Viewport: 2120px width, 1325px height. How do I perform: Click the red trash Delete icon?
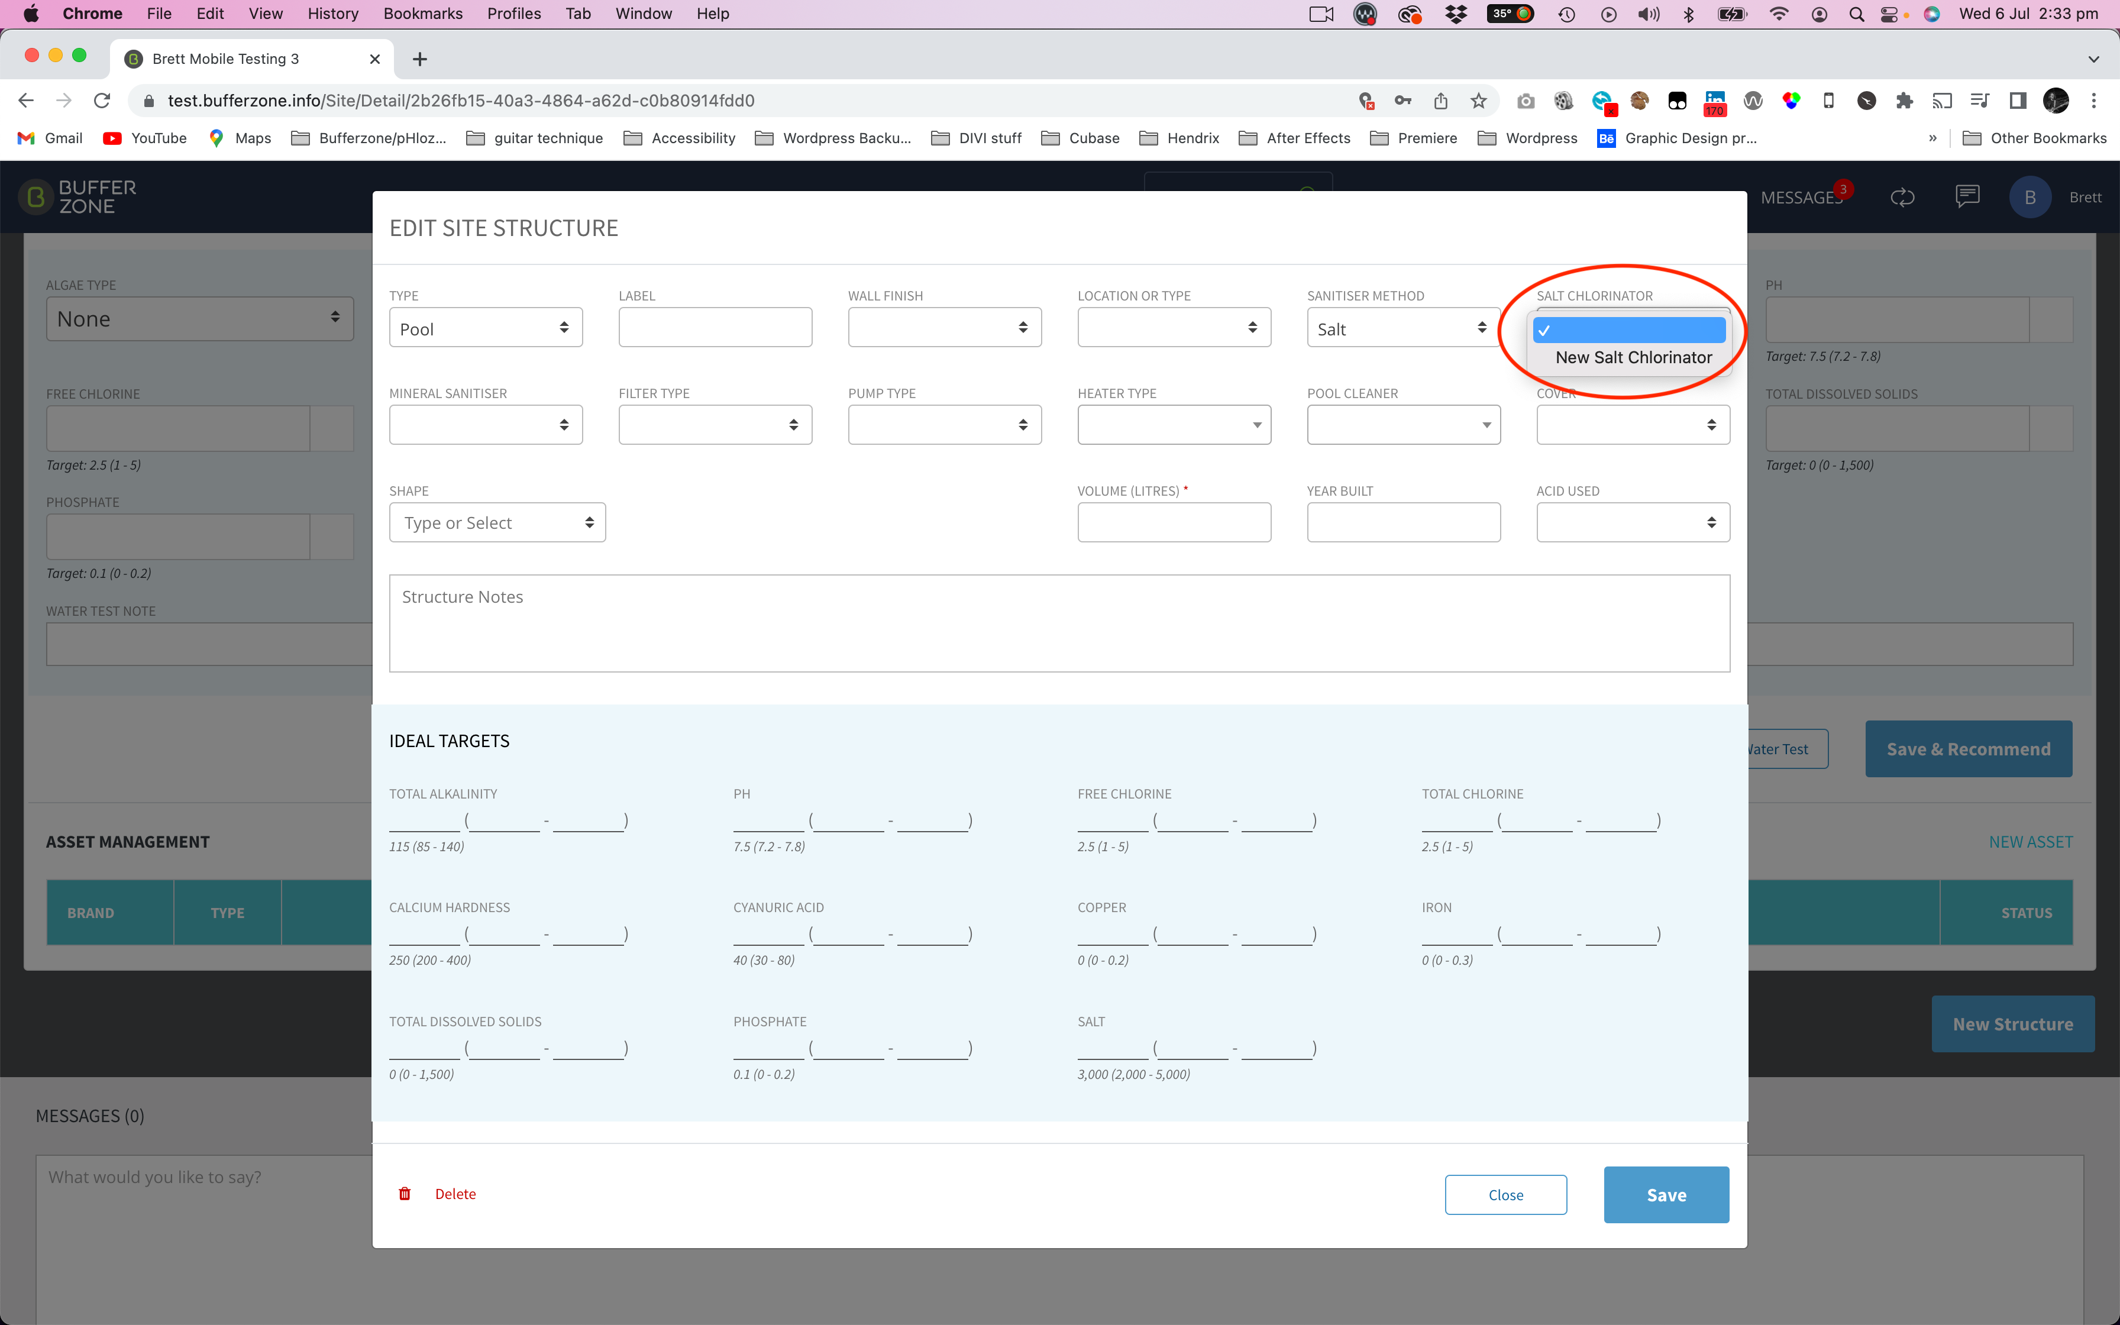(405, 1194)
